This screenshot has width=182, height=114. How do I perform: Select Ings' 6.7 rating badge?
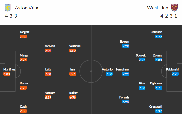[73, 74]
